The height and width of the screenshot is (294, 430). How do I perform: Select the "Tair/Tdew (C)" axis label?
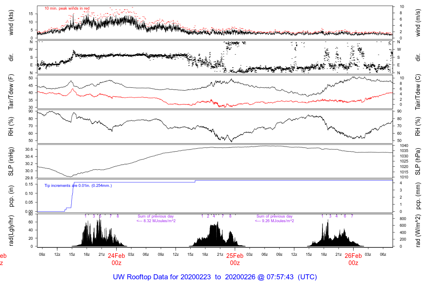(x=418, y=92)
